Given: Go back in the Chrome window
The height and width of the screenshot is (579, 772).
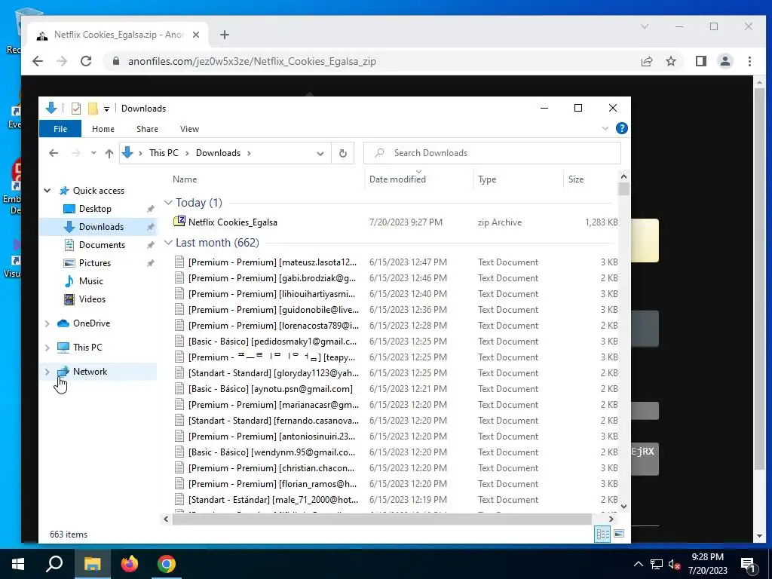Looking at the screenshot, I should [38, 61].
